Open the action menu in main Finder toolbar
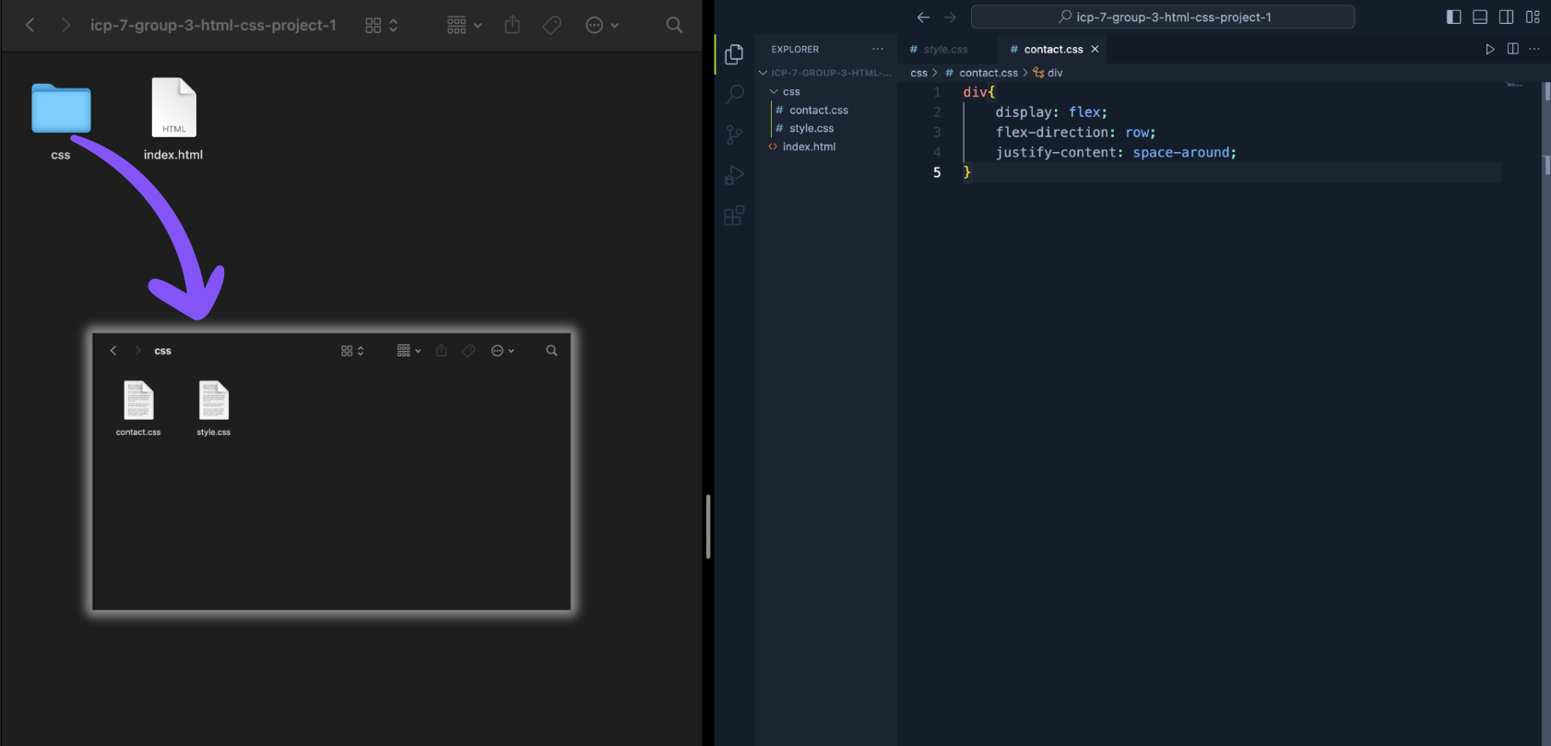 (602, 25)
